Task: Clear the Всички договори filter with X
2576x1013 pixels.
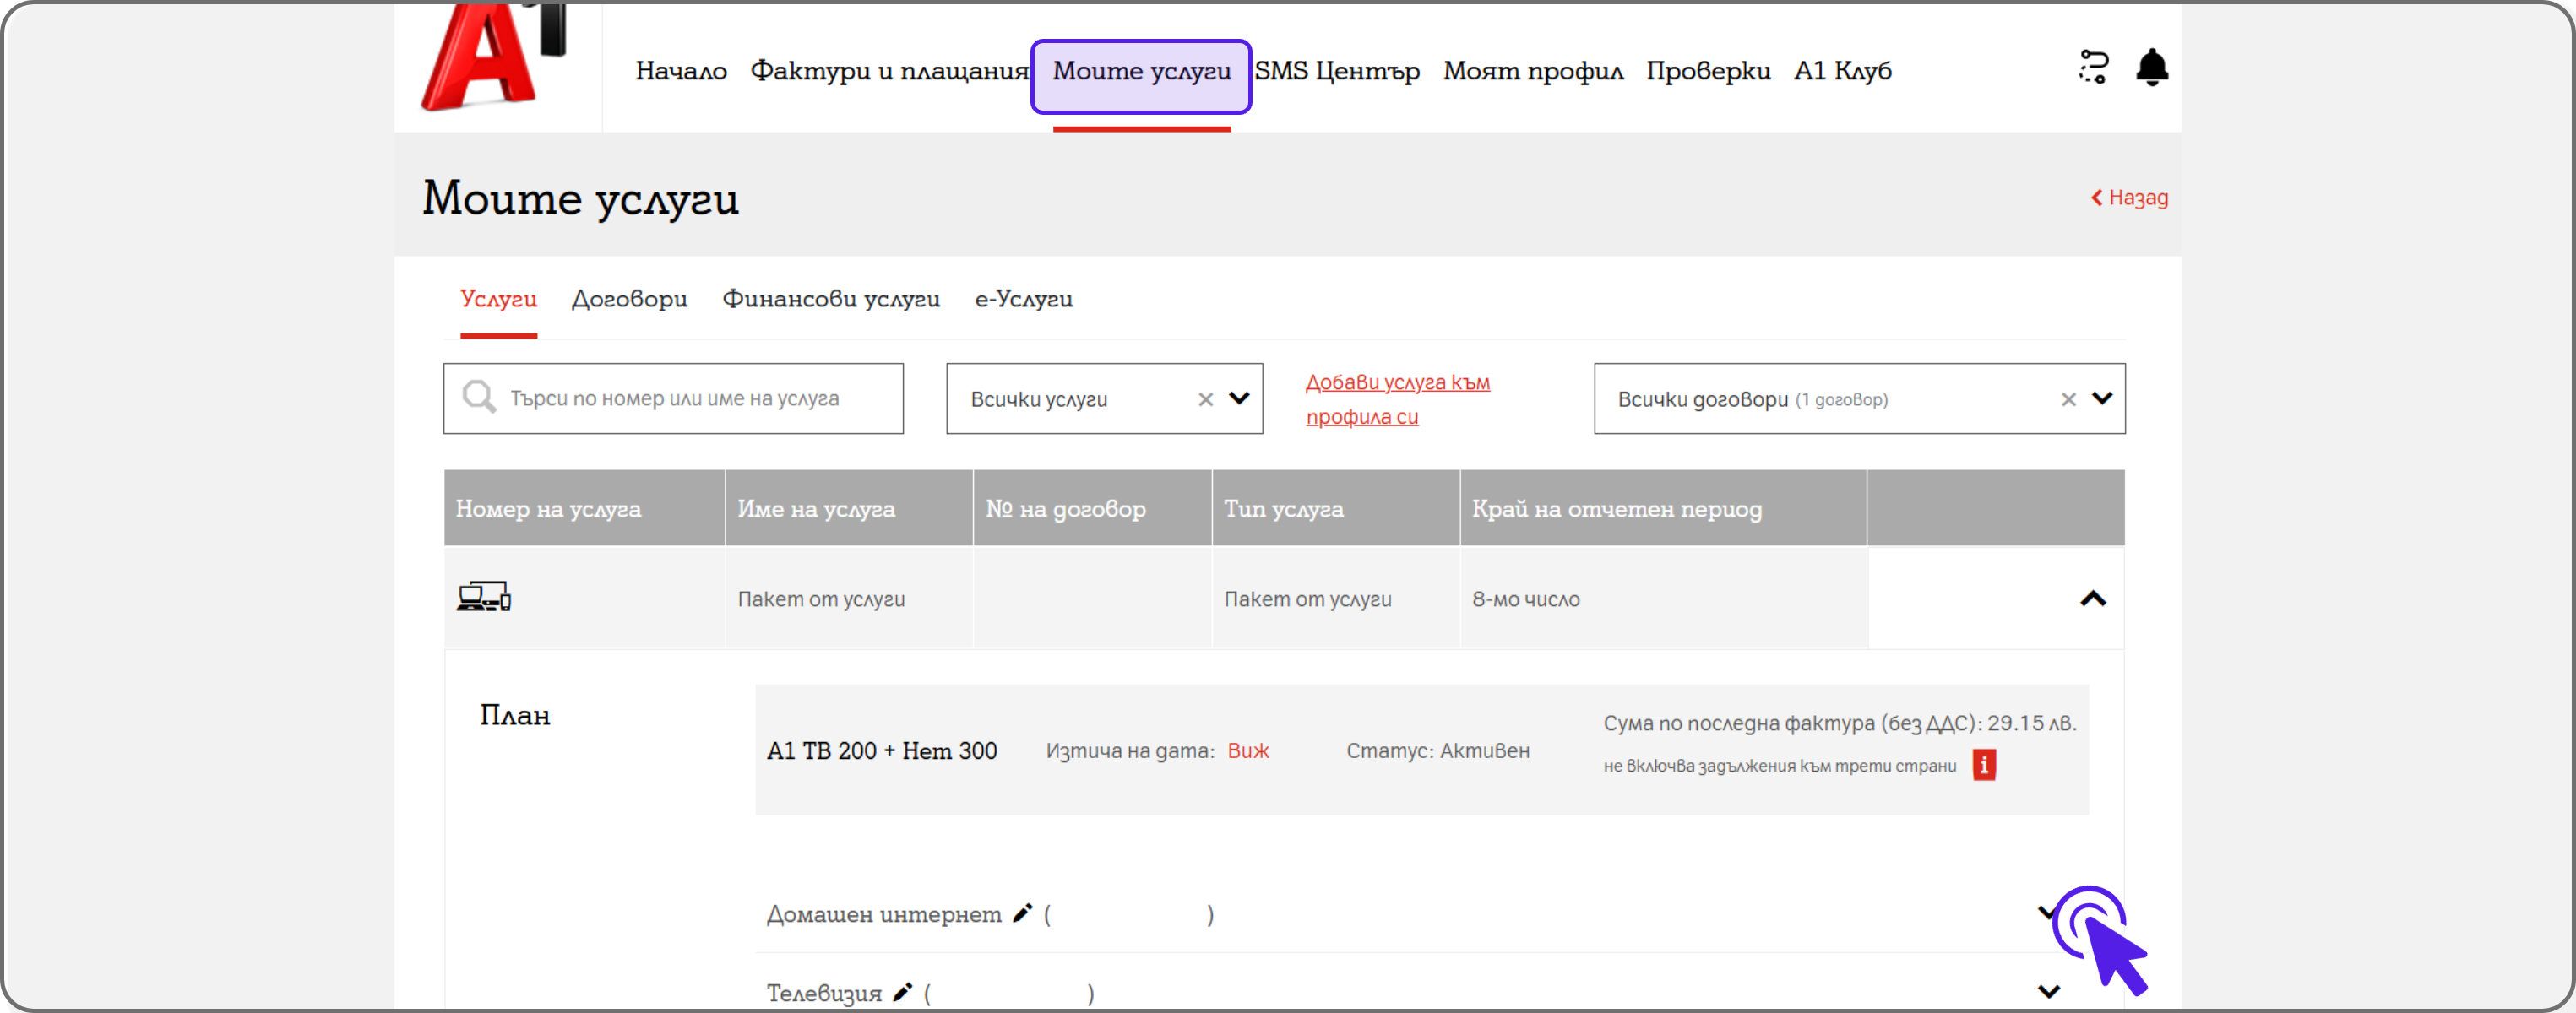Action: coord(2068,399)
